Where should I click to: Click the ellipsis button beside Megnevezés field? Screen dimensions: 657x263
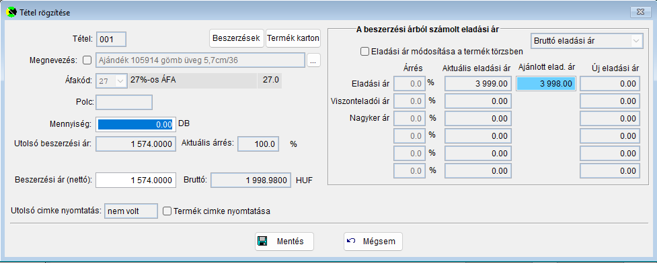pos(313,60)
